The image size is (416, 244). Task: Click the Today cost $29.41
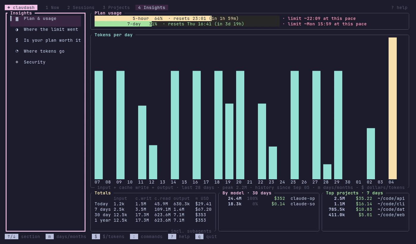[x=203, y=204]
